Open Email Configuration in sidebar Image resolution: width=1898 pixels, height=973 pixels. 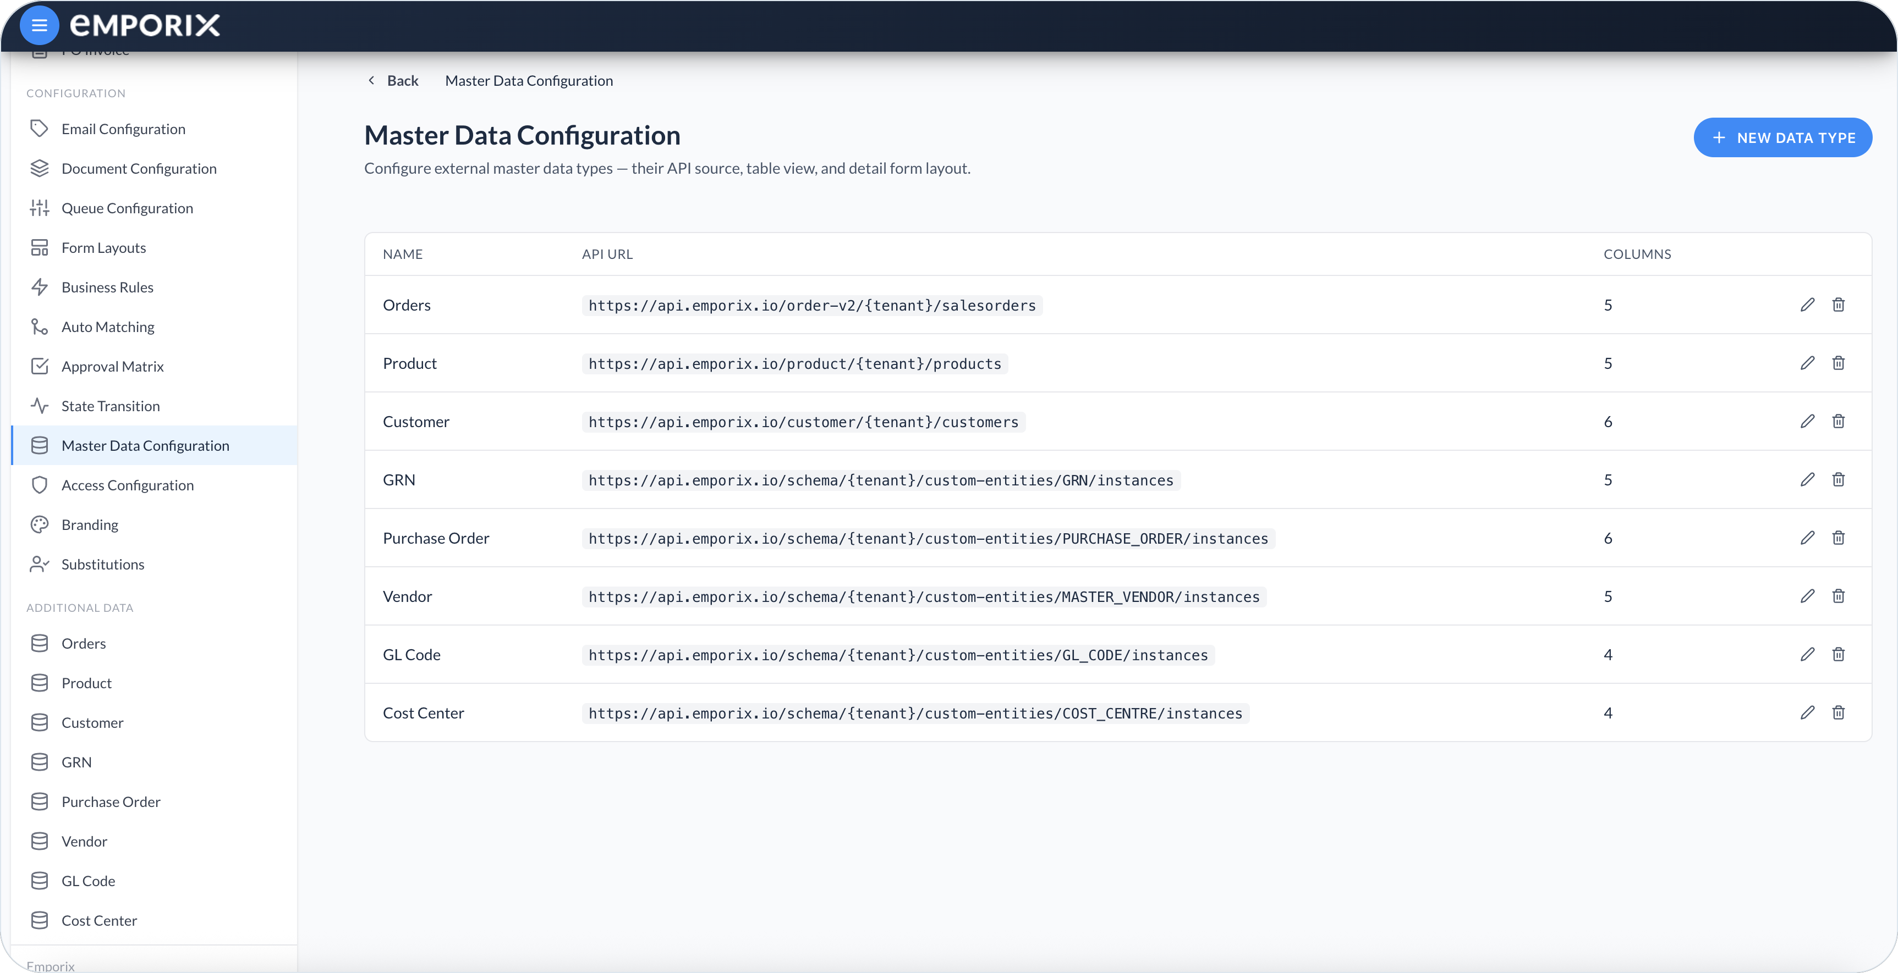coord(154,129)
